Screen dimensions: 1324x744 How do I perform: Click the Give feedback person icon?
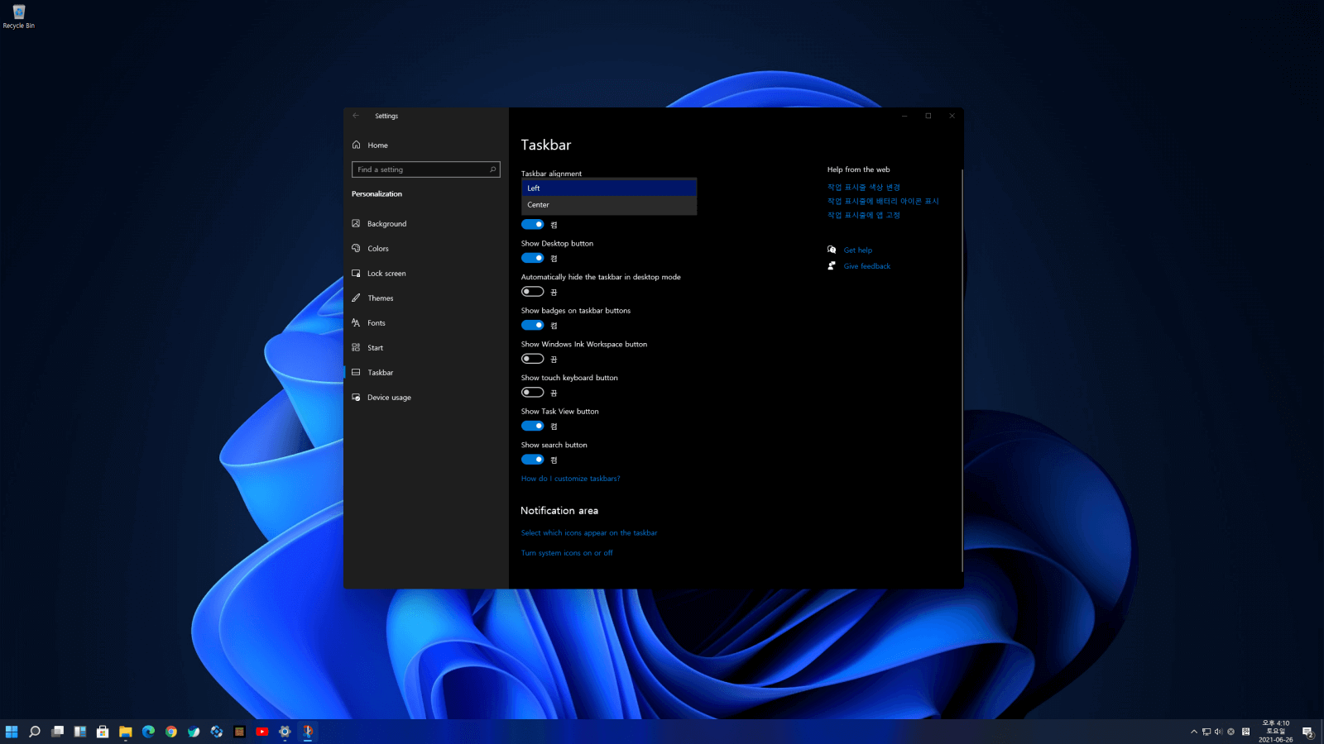[832, 265]
